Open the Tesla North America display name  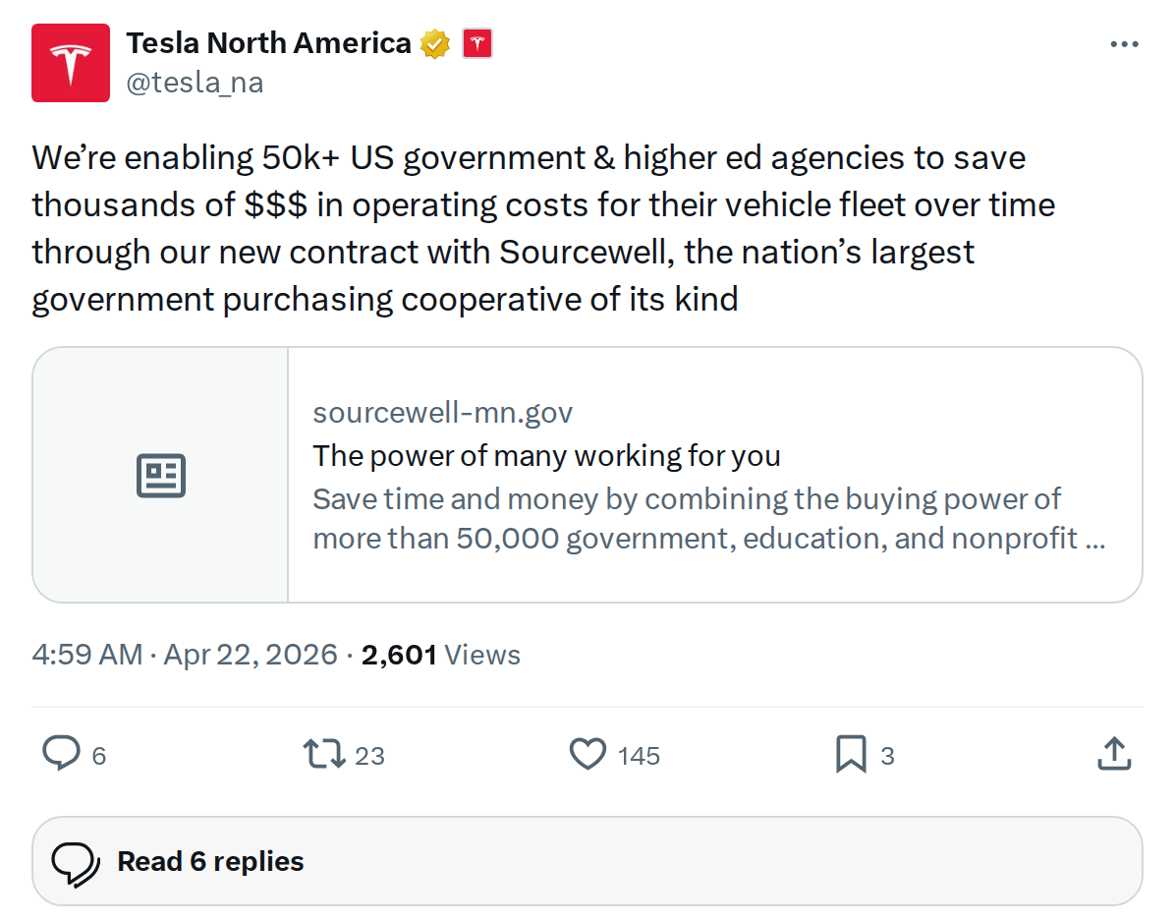pyautogui.click(x=268, y=42)
